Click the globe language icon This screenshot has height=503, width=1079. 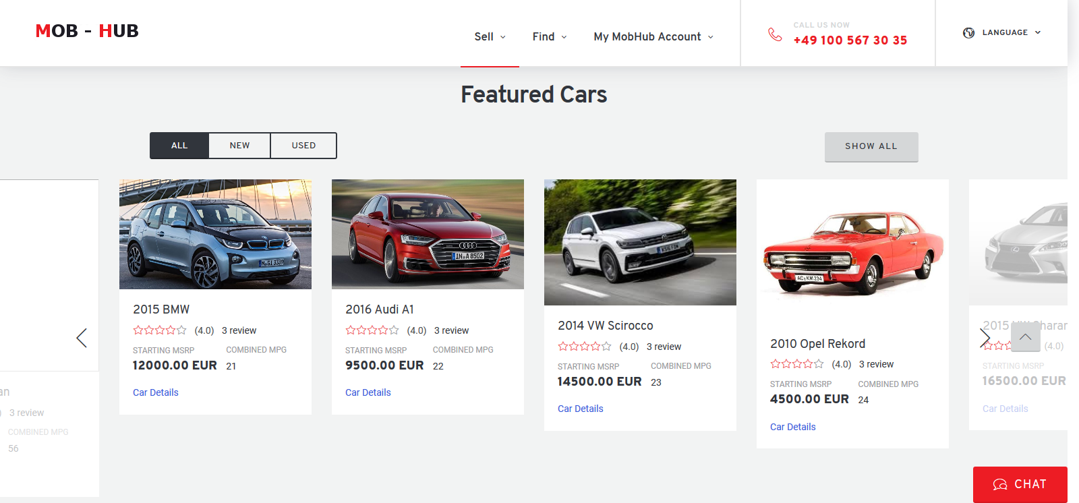click(x=968, y=32)
